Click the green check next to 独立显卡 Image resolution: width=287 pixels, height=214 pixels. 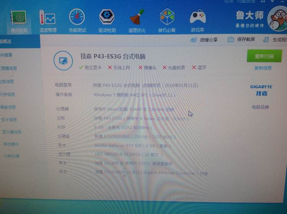tap(81, 67)
